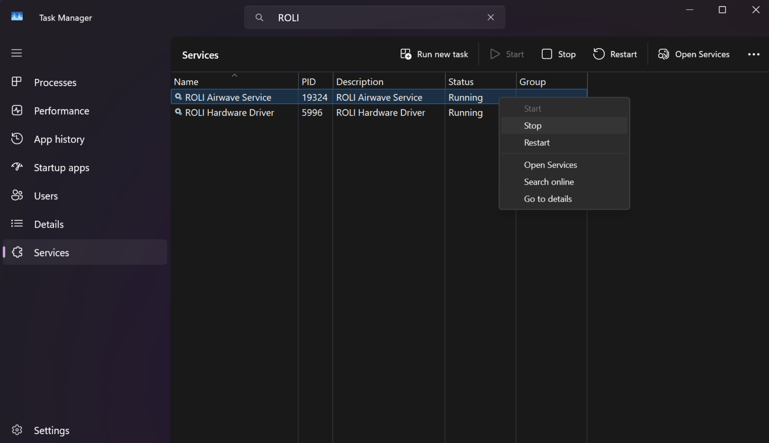Image resolution: width=769 pixels, height=443 pixels.
Task: Choose Search online in context menu
Action: tap(549, 182)
